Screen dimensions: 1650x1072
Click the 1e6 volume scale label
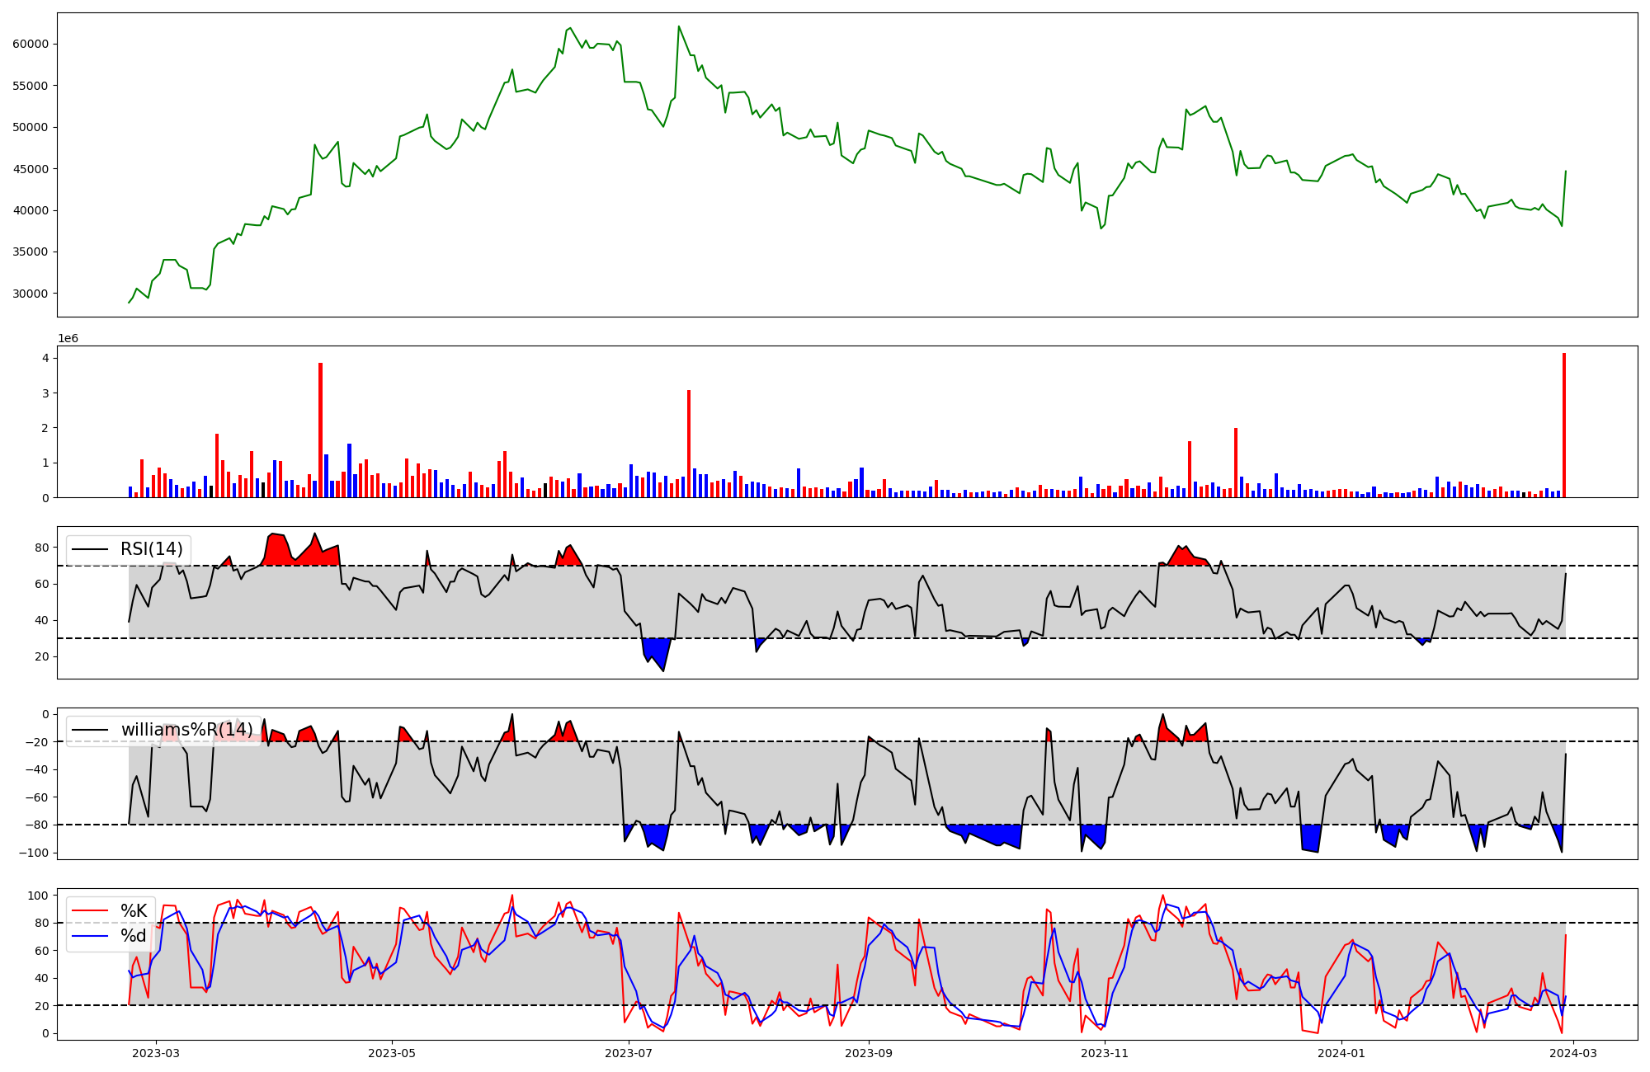coord(68,339)
